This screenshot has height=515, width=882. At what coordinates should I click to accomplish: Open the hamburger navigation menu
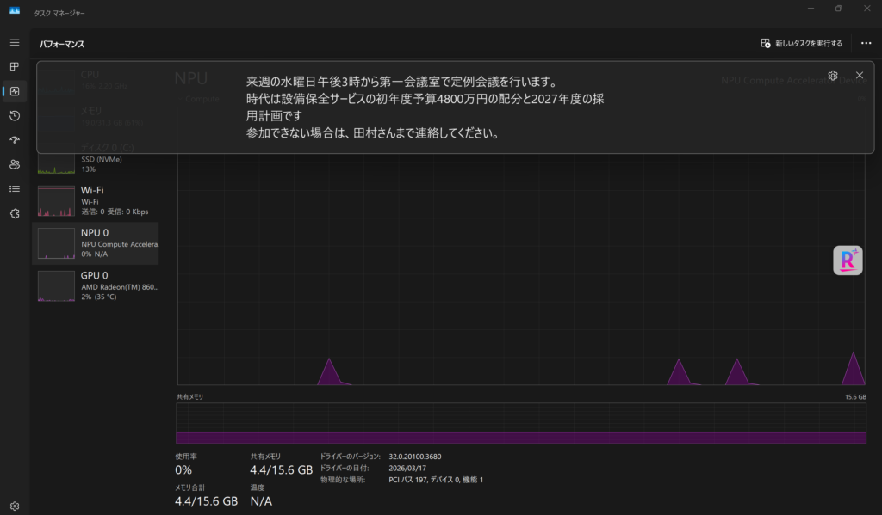click(15, 43)
